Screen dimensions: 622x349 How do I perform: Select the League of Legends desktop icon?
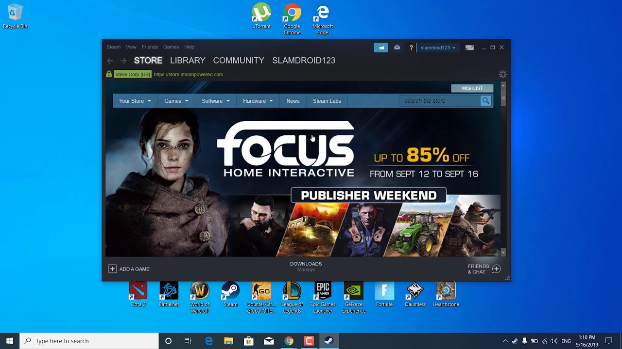pyautogui.click(x=292, y=298)
